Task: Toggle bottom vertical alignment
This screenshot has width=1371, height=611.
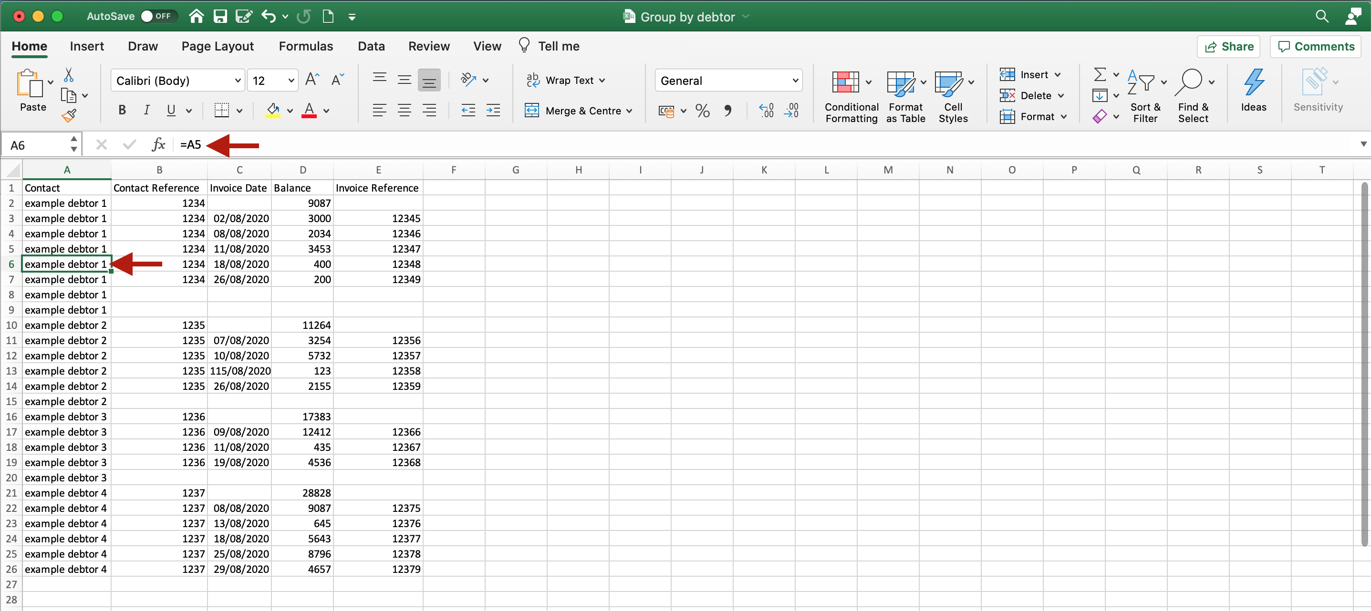Action: point(429,80)
